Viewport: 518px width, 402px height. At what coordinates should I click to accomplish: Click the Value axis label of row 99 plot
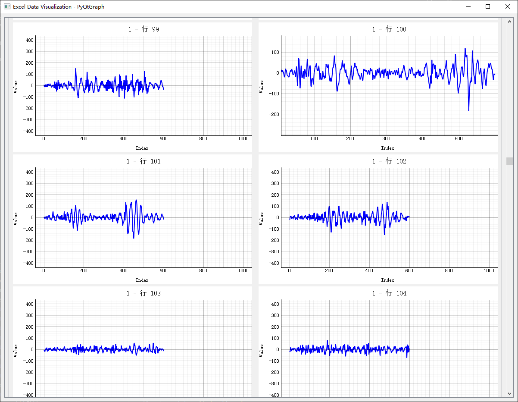point(16,86)
